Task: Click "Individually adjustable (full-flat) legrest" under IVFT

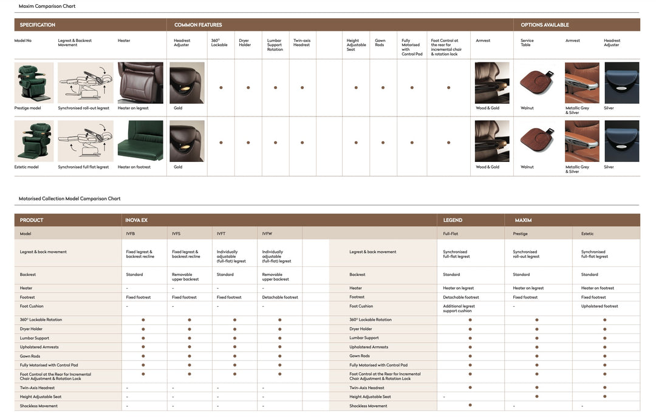Action: tap(231, 256)
